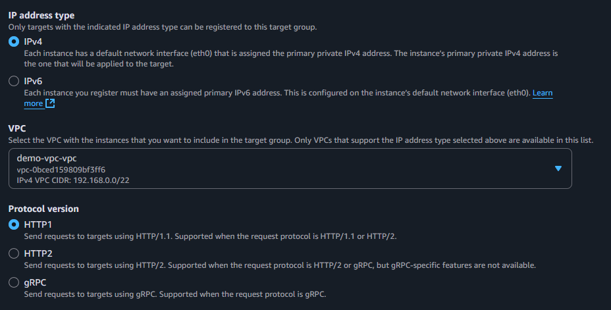Open the Learn more link
611x310 pixels.
click(542, 93)
